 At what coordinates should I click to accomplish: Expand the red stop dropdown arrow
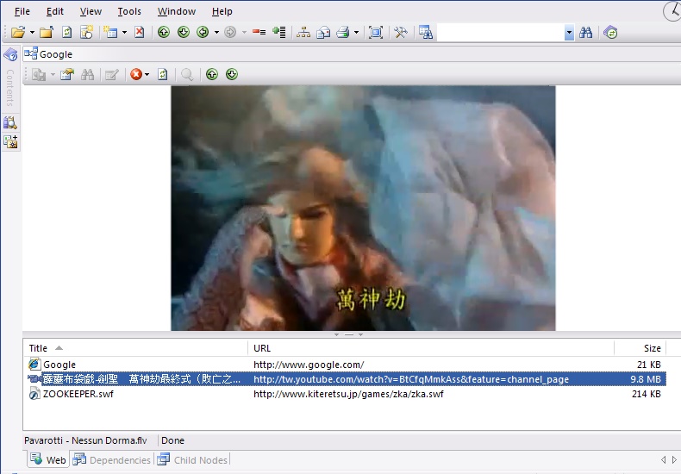point(147,75)
